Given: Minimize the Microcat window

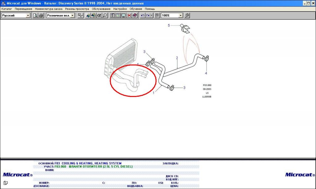Looking at the screenshot, I should 305,3.
